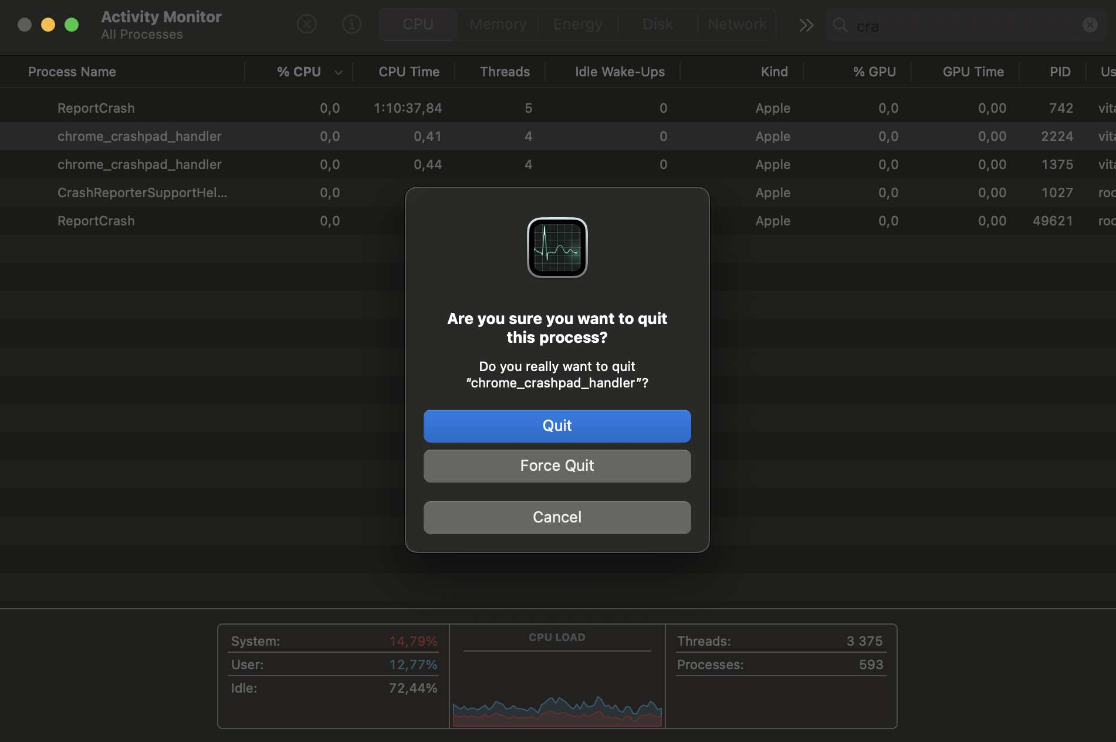Select ReportCrash row with PID 742
This screenshot has height=742, width=1116.
(x=557, y=108)
